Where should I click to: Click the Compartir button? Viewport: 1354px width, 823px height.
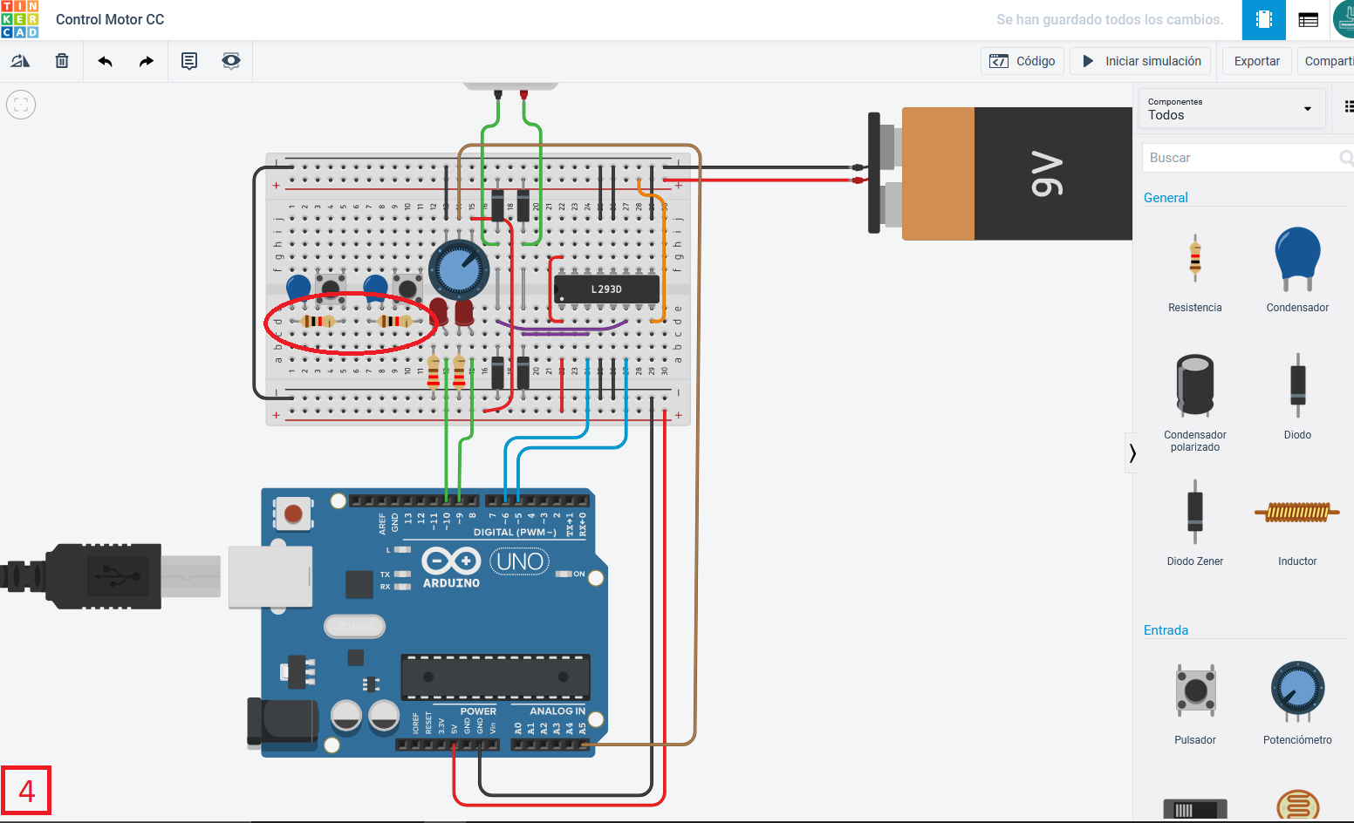1326,61
